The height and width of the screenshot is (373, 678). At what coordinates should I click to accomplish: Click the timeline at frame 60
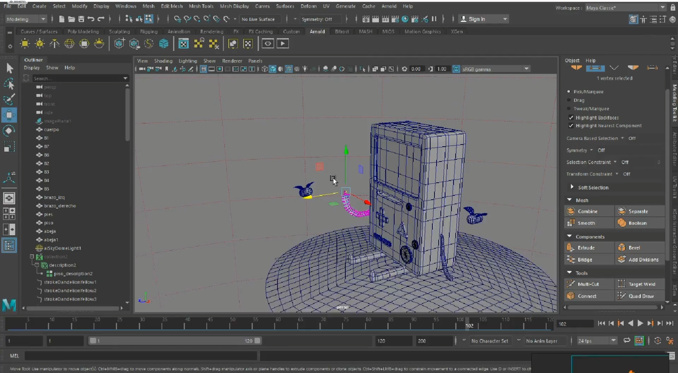[278, 323]
